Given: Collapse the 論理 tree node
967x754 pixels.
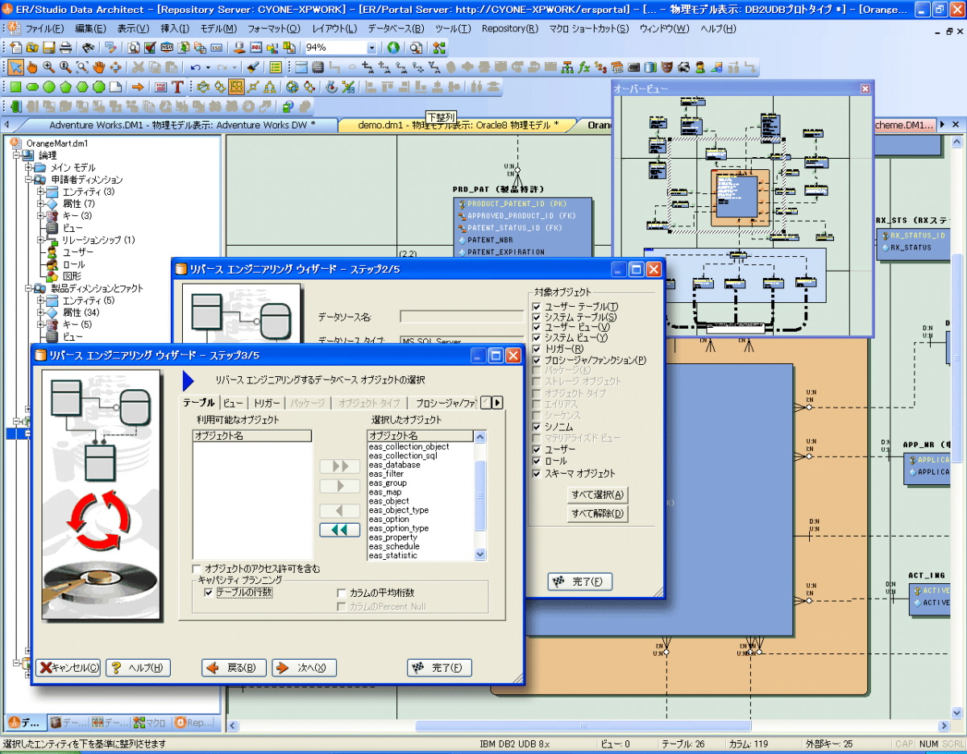Looking at the screenshot, I should pyautogui.click(x=16, y=155).
